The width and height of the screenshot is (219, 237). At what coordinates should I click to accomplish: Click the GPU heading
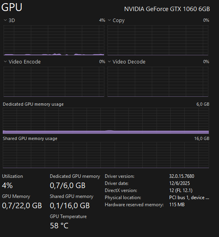tap(12, 7)
